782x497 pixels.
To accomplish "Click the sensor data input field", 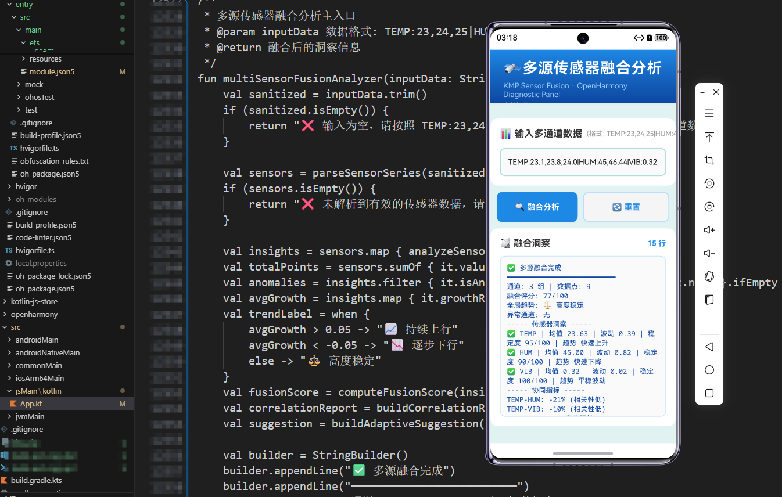I will coord(583,162).
